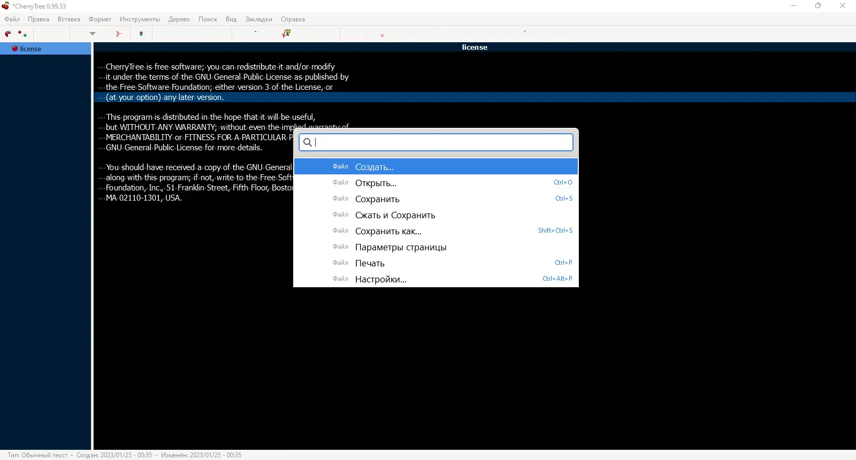Click the 'Создан: 2023/01/25' status entry
Screen dimensions: 856x460
tap(114, 455)
